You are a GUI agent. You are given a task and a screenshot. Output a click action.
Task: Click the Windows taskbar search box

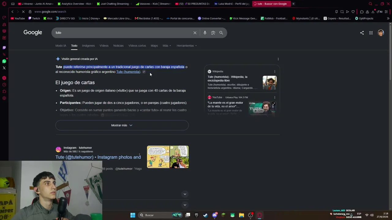(161, 215)
